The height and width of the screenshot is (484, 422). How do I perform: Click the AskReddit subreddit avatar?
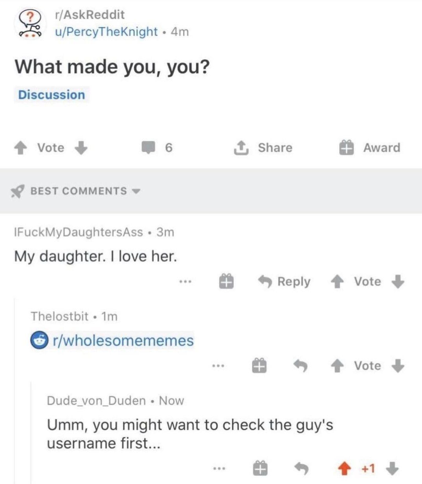coord(28,23)
